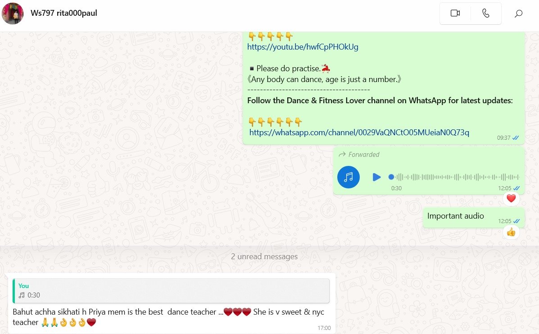This screenshot has width=539, height=334.
Task: Select the 'Important audio' message bubble
Action: coord(473,217)
